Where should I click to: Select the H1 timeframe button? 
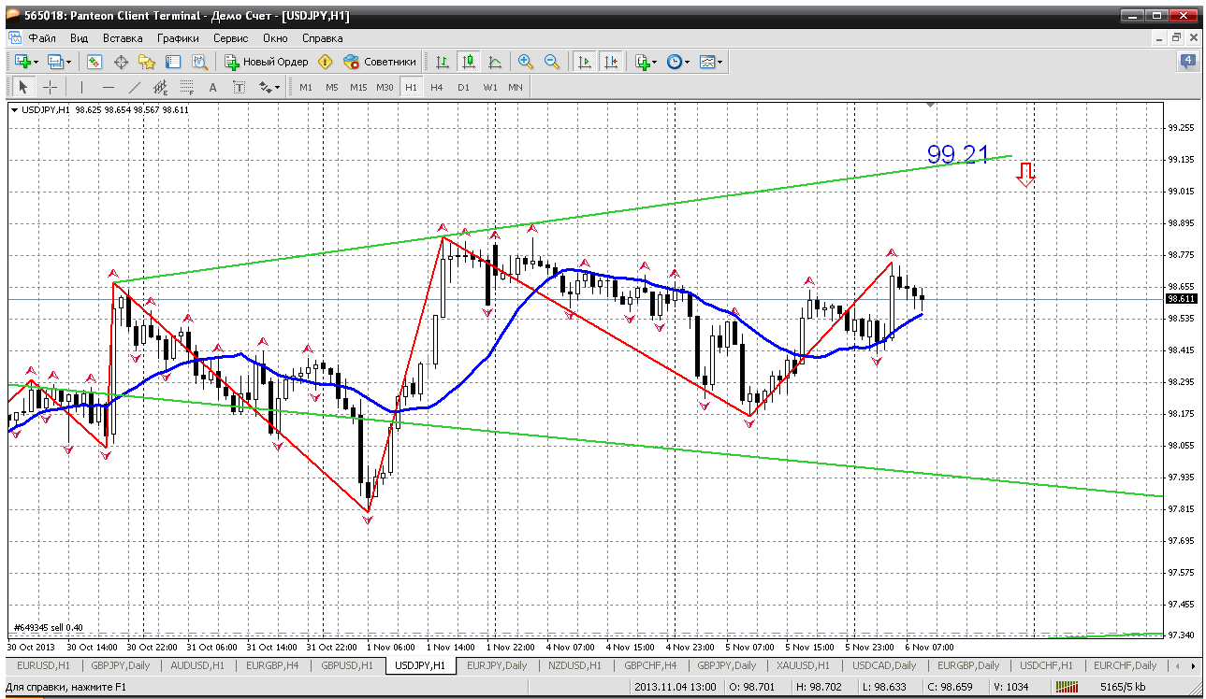click(x=411, y=87)
